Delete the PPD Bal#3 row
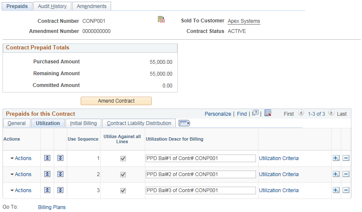The height and width of the screenshot is (212, 362). point(346,190)
